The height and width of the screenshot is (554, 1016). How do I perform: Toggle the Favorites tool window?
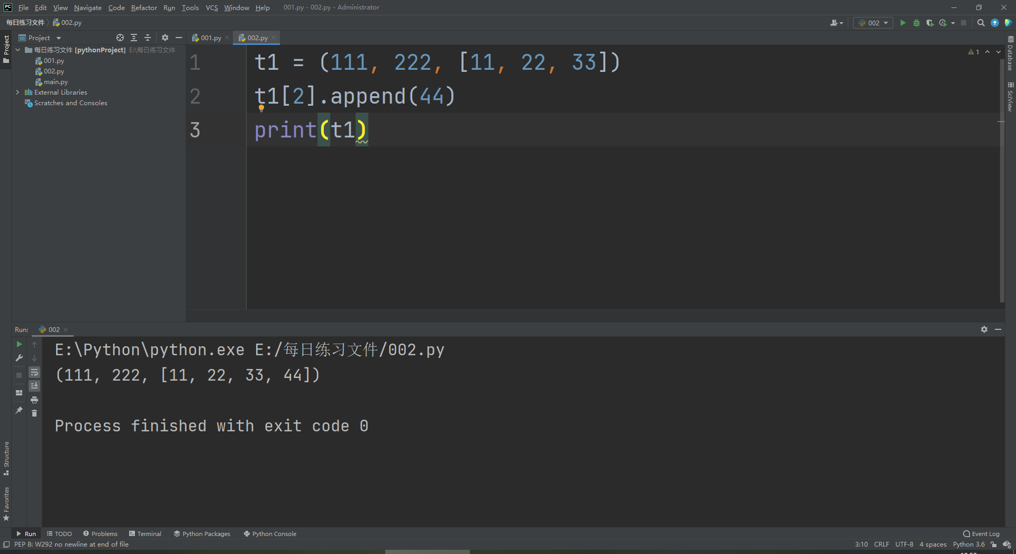[x=6, y=504]
